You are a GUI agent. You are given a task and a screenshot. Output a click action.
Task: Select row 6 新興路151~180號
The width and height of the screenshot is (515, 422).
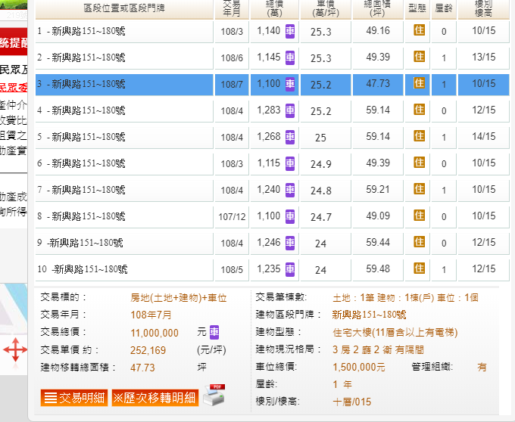point(124,164)
